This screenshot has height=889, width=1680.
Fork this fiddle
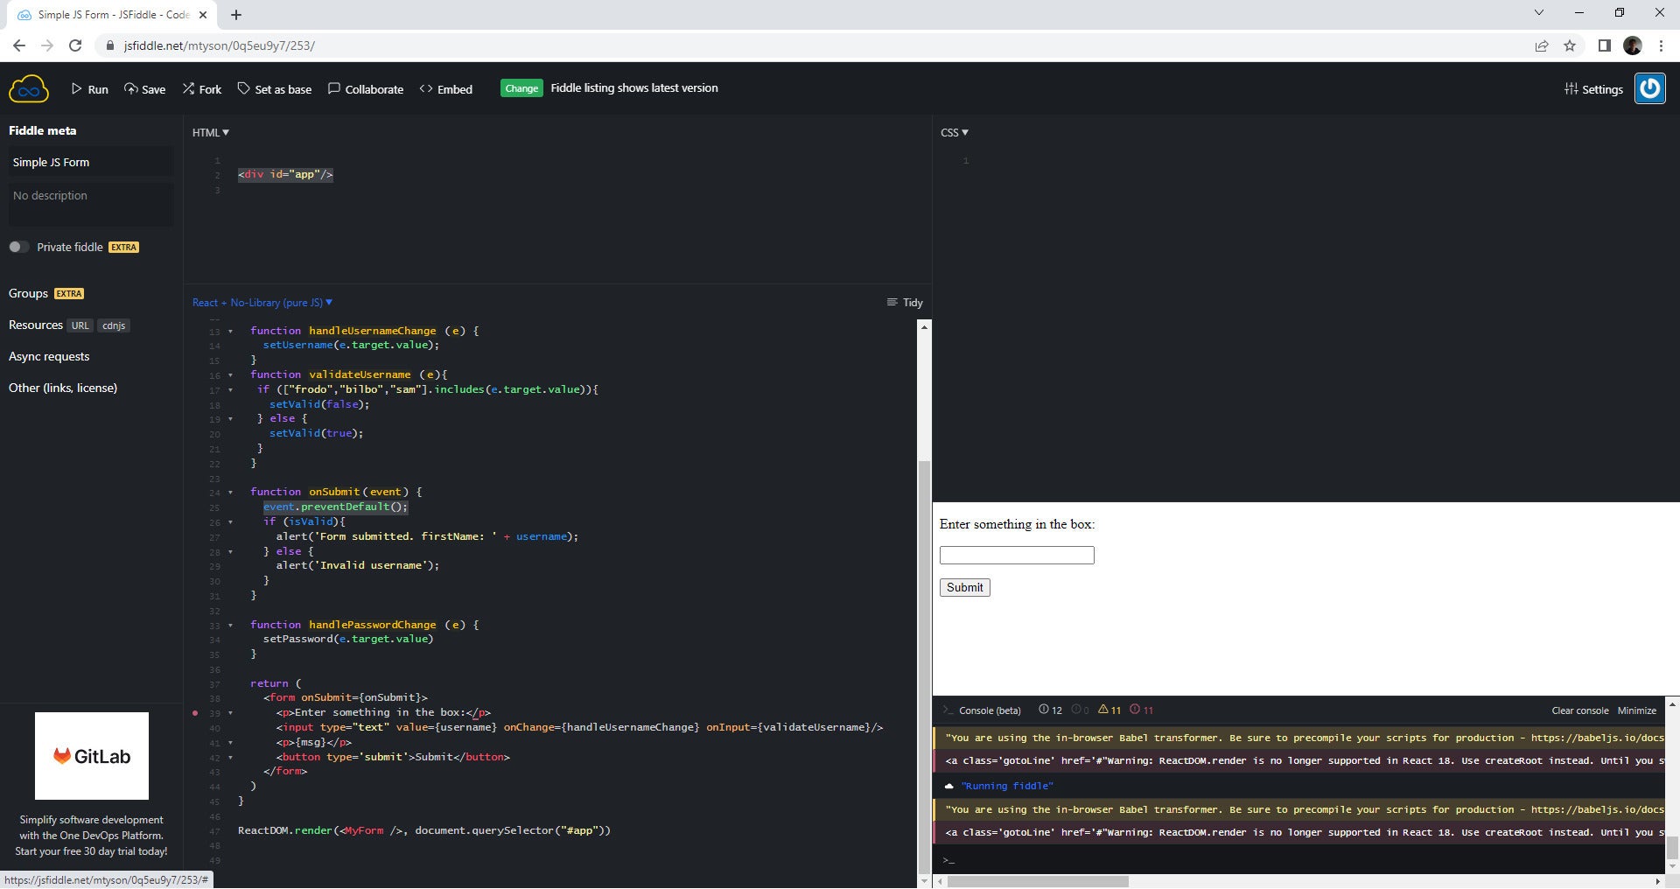(201, 89)
